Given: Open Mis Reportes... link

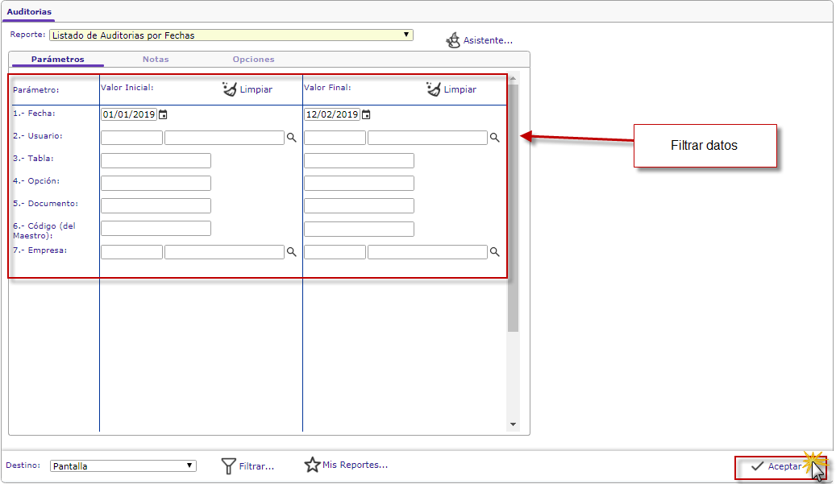Looking at the screenshot, I should point(355,465).
